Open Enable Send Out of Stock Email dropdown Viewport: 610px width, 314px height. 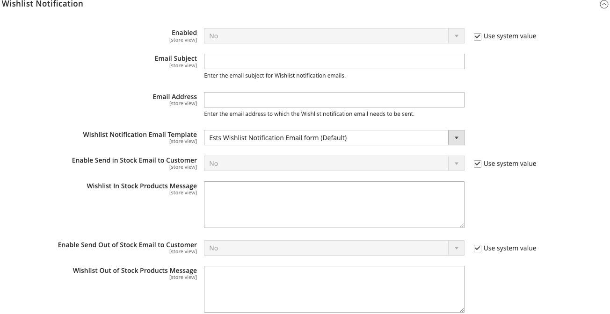334,248
